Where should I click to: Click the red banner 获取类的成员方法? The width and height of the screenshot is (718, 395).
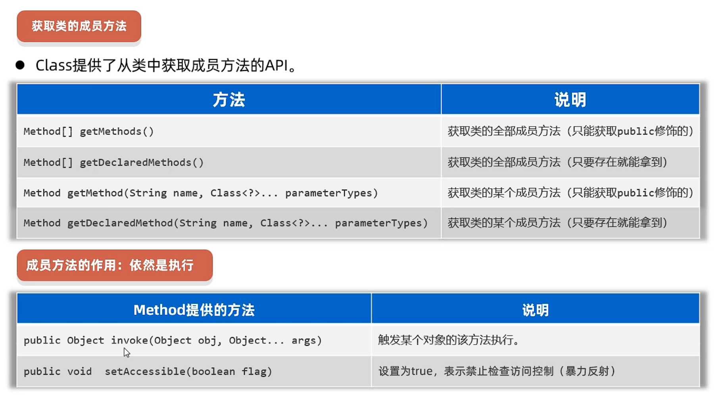click(x=79, y=26)
